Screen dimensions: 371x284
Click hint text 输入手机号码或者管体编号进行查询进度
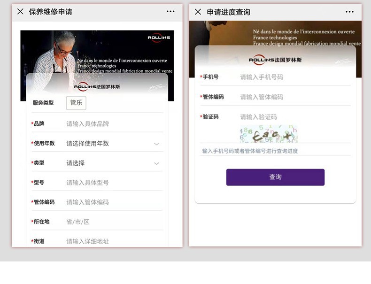(250, 151)
